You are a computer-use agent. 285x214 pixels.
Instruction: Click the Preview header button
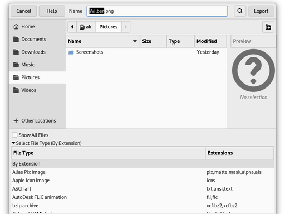pyautogui.click(x=253, y=41)
